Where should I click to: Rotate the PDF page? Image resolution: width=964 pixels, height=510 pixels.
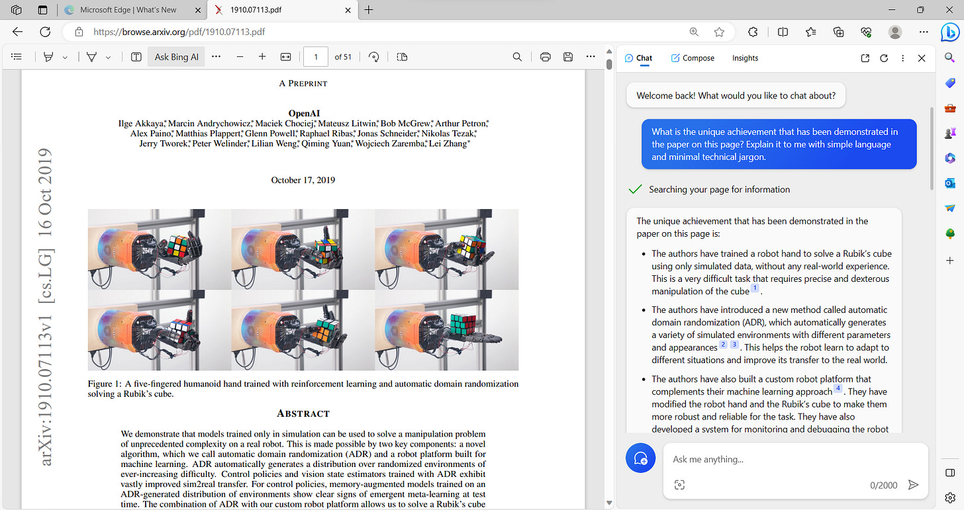pyautogui.click(x=374, y=57)
